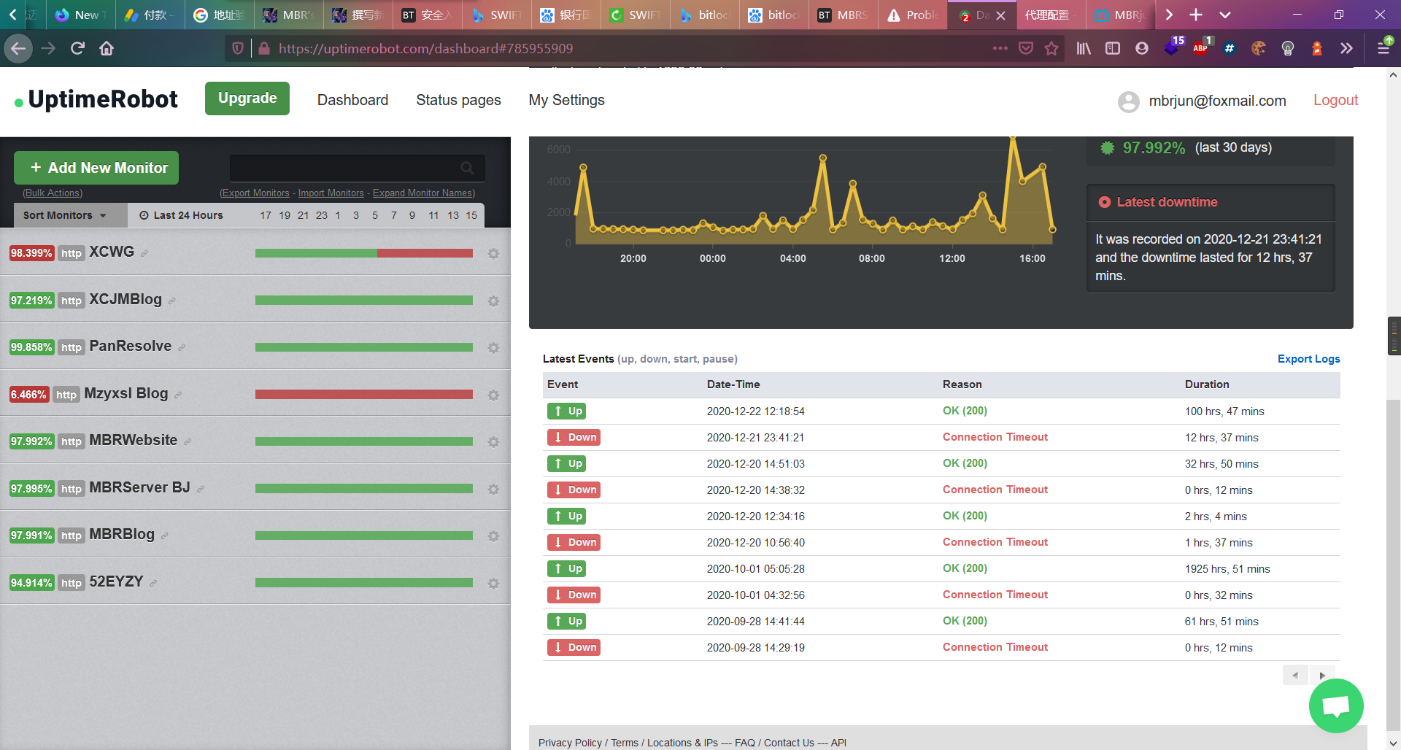1401x750 pixels.
Task: Open settings gear for XCJMBlog monitor
Action: coord(493,301)
